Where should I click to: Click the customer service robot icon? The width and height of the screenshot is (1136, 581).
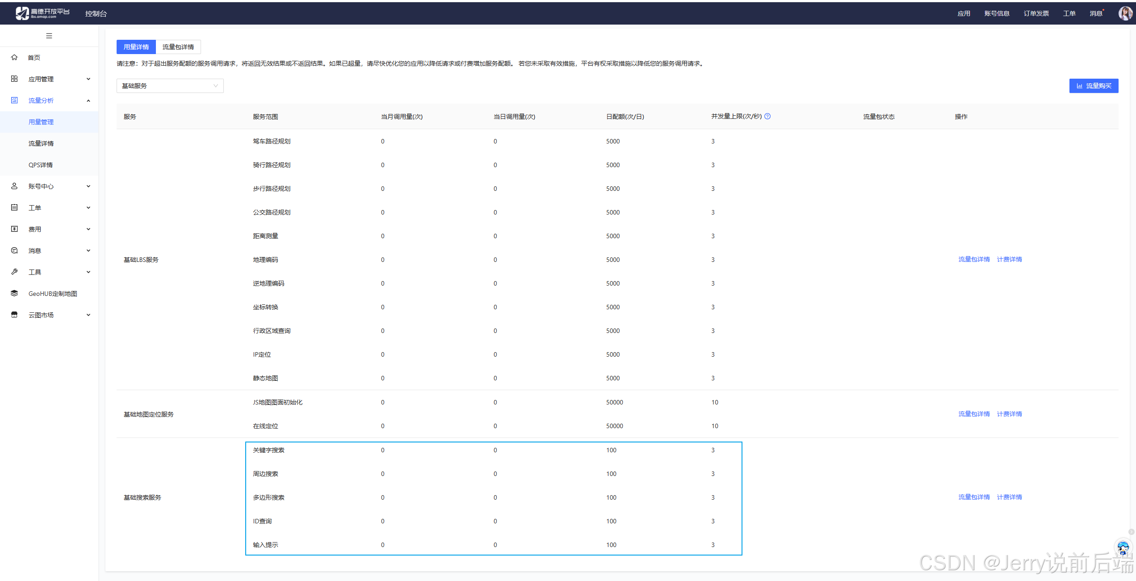tap(1123, 547)
